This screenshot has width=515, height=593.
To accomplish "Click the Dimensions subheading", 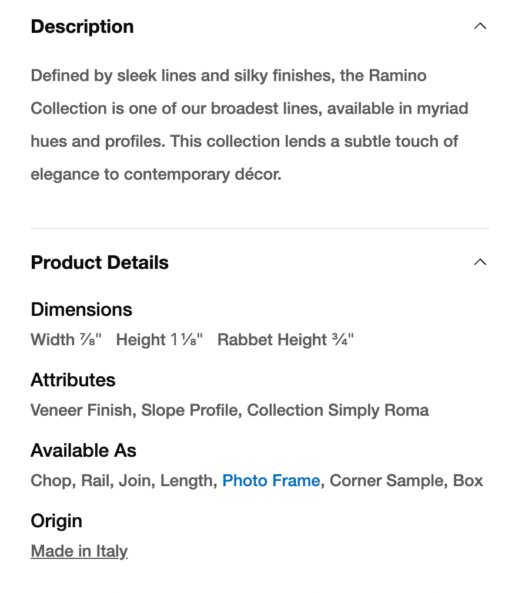I will coord(81,309).
